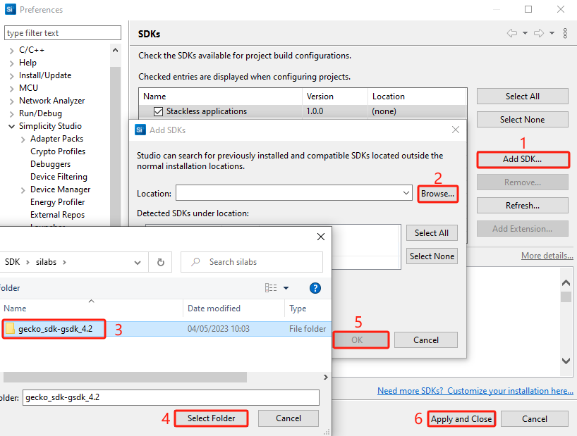Viewport: 577px width, 436px height.
Task: Select Device Manager in the sidebar
Action: tap(59, 189)
